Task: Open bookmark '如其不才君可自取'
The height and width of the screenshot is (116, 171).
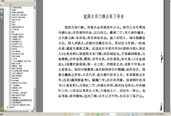Action: [19, 17]
